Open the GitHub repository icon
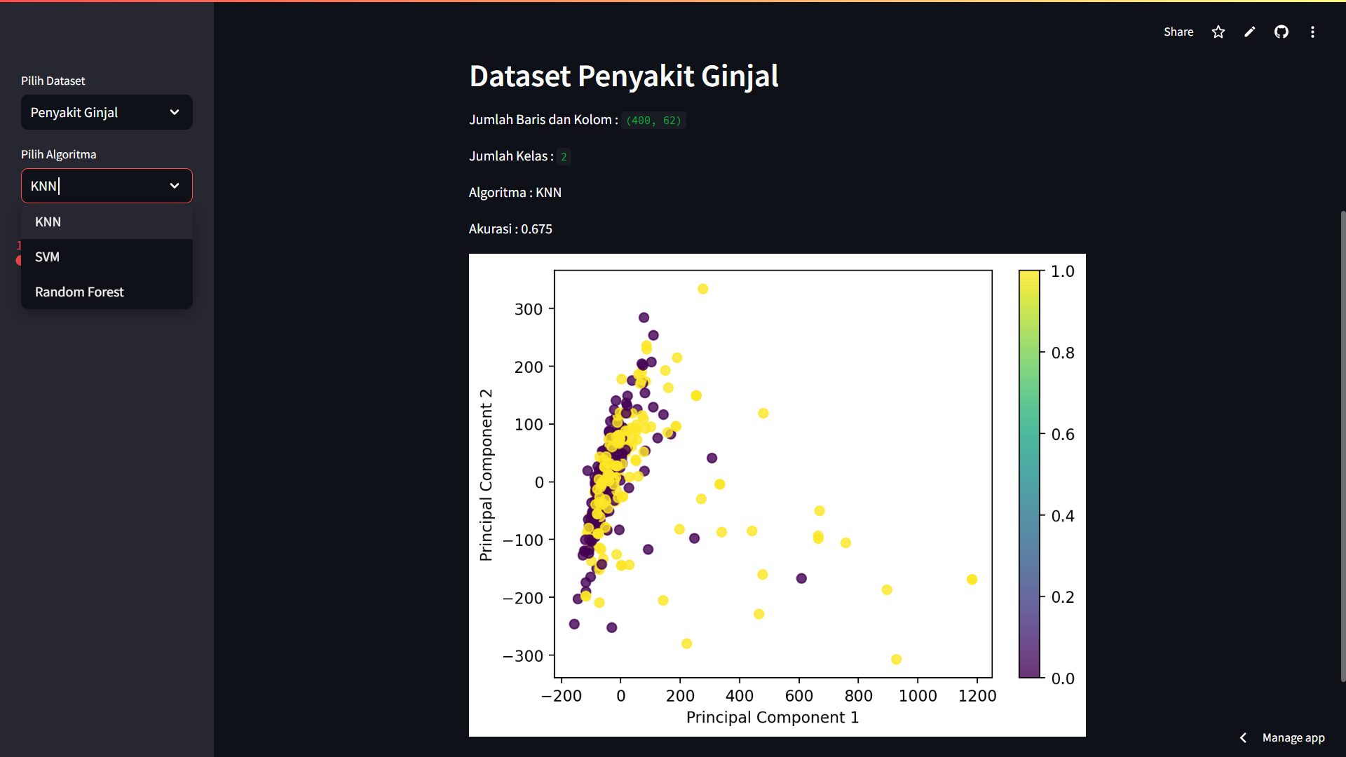 pyautogui.click(x=1282, y=32)
